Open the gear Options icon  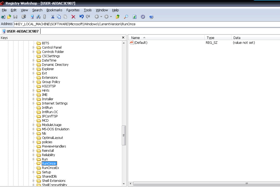coord(143,17)
